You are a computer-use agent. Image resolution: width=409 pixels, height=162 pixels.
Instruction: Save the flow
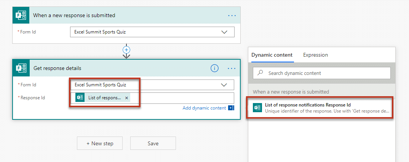tap(153, 143)
